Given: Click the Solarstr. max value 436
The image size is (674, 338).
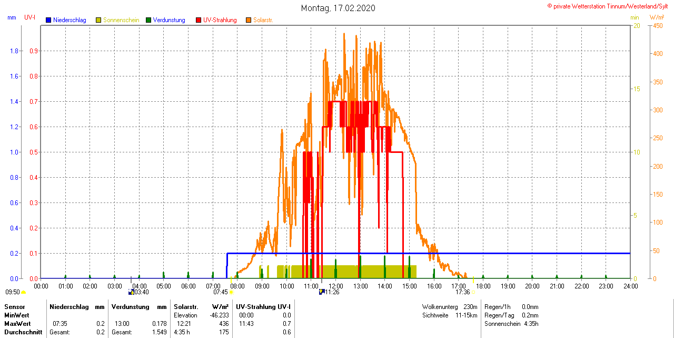Looking at the screenshot, I should [x=224, y=323].
